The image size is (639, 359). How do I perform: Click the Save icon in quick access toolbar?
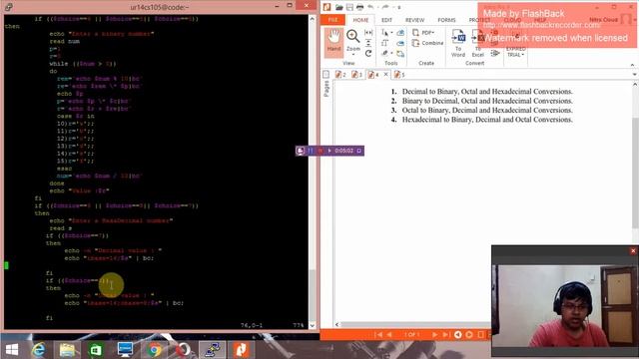point(349,7)
